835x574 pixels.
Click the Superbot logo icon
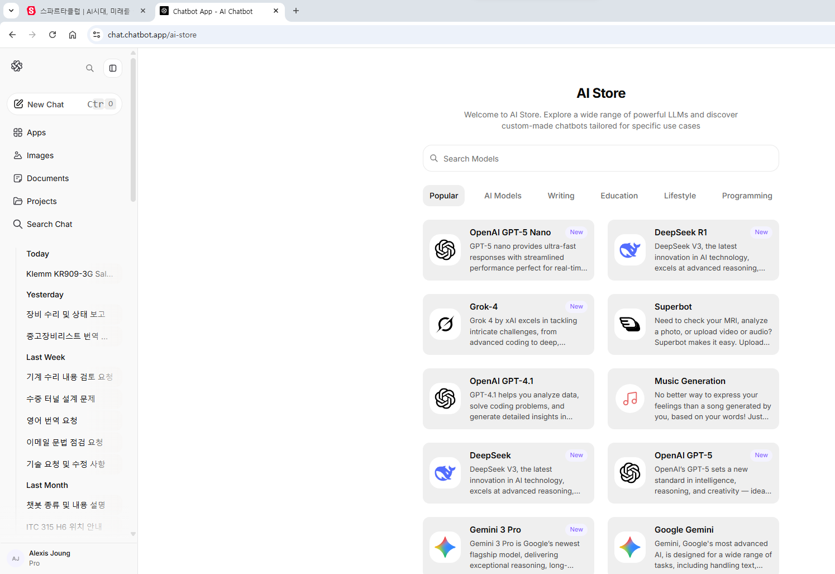[630, 324]
